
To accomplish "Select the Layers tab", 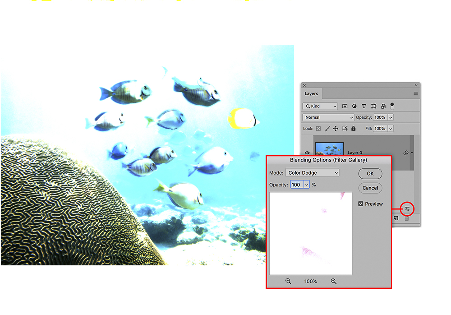I will (x=311, y=93).
